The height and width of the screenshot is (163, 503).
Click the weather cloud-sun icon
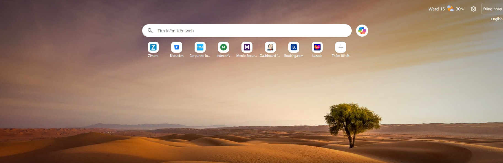(x=450, y=9)
